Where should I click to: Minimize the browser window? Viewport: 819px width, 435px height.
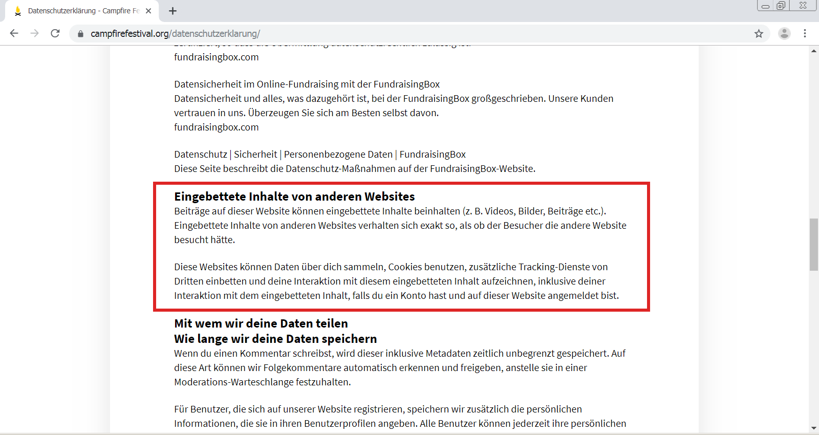pyautogui.click(x=765, y=6)
